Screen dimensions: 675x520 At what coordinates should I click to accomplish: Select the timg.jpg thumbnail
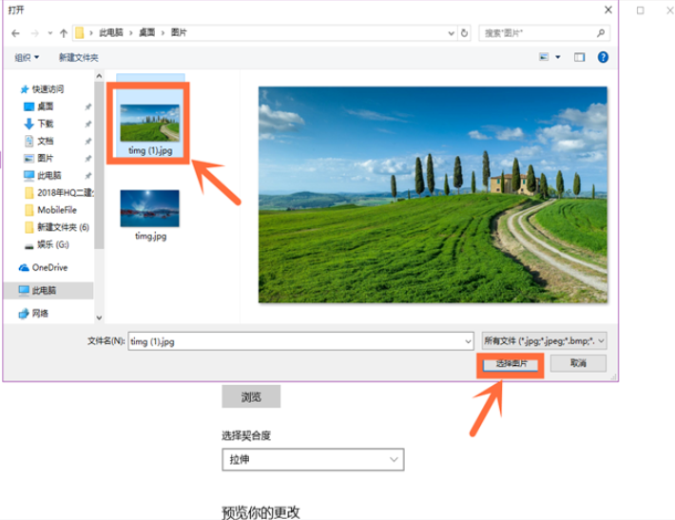pos(150,212)
